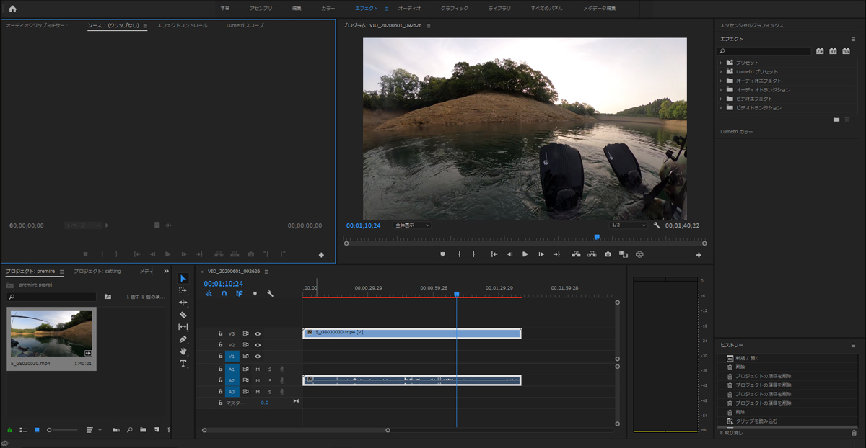Click the Home button in top bar
The height and width of the screenshot is (448, 866).
click(12, 9)
